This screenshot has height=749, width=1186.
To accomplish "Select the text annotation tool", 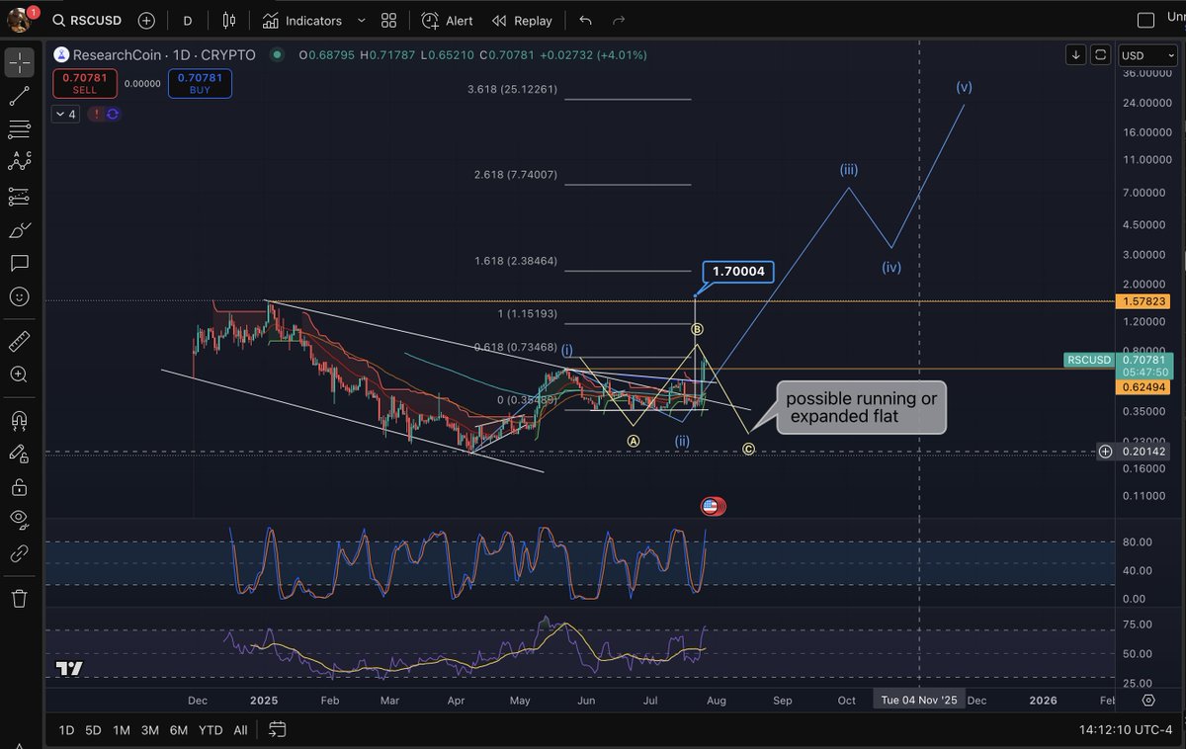I will [20, 264].
